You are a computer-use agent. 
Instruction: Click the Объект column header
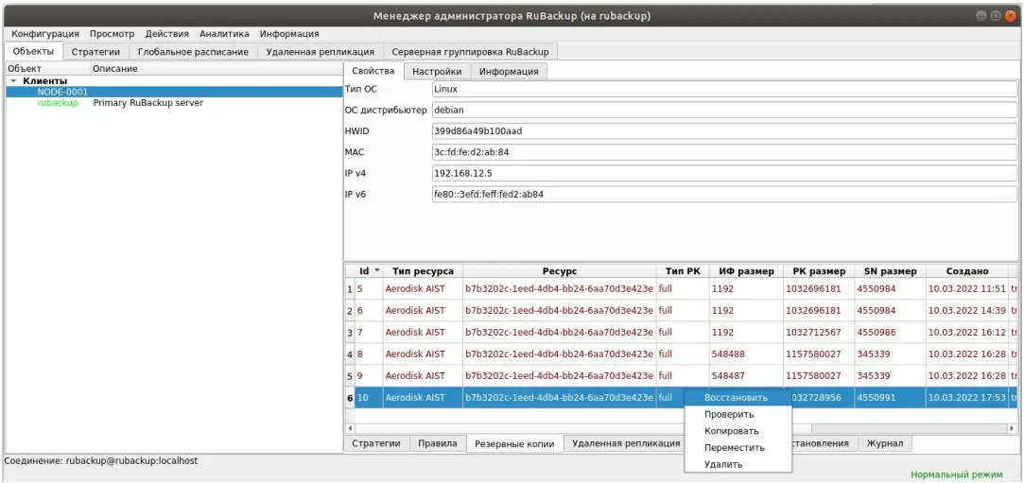pyautogui.click(x=47, y=69)
